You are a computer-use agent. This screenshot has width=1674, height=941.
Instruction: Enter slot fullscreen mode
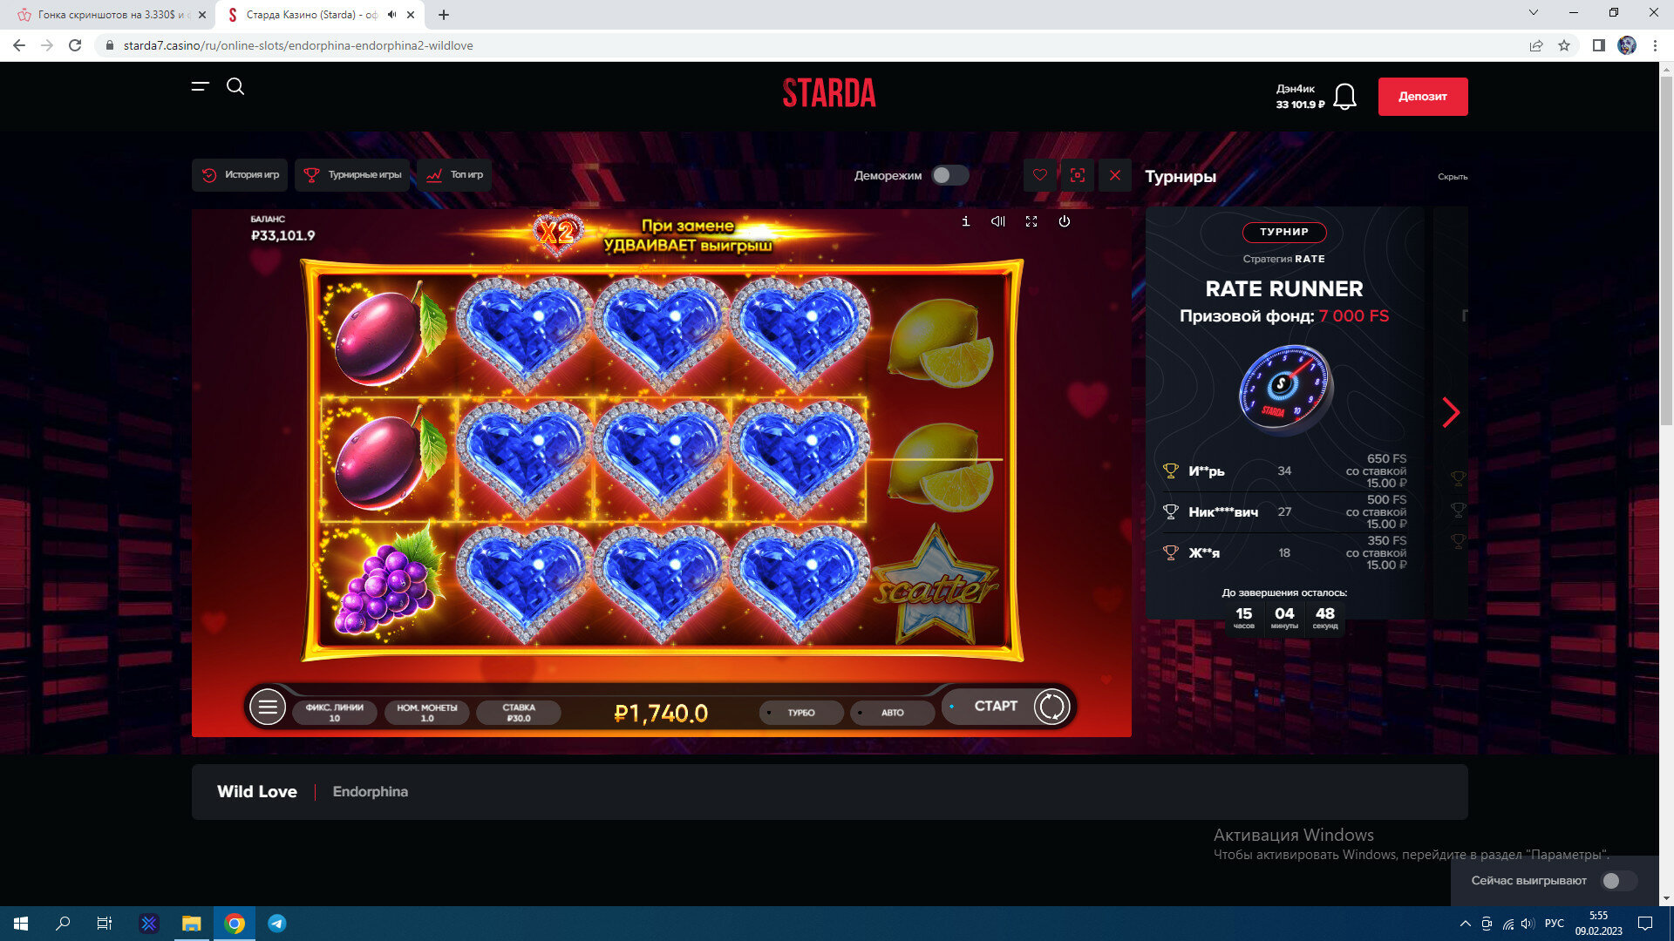1031,221
